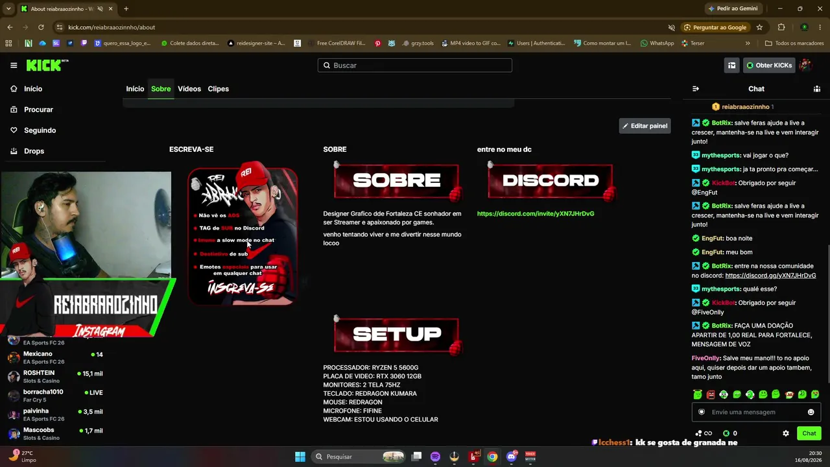Open the bookmarks apps grid icon

coord(8,43)
